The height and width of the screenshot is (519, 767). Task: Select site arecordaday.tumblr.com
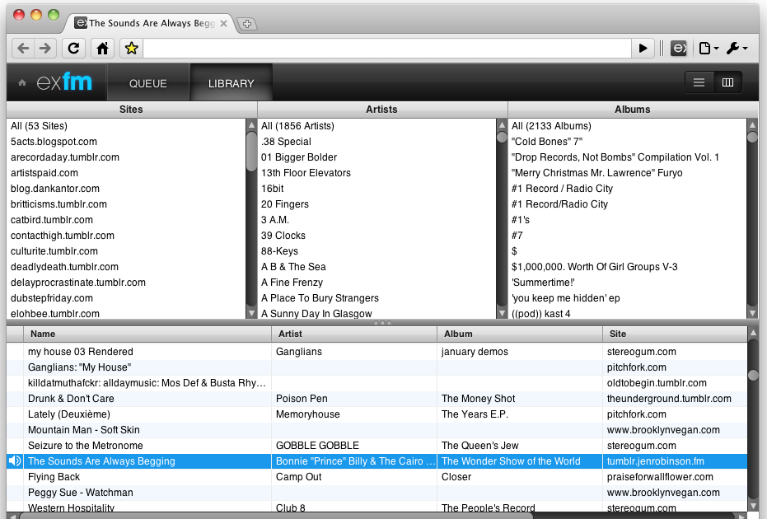[126, 157]
